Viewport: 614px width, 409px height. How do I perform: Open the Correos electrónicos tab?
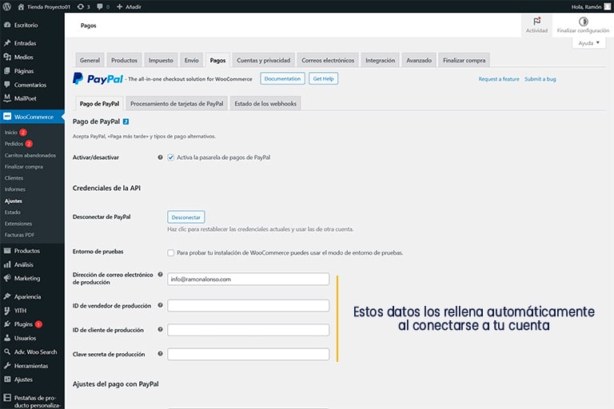(x=328, y=60)
